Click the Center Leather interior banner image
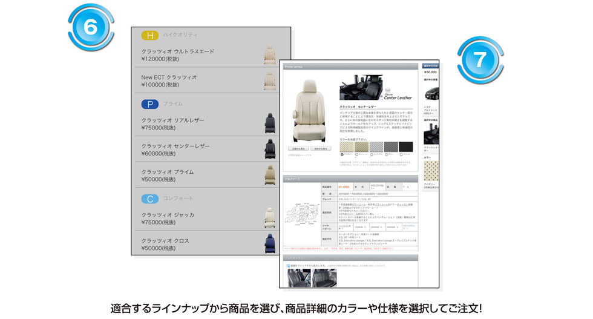The width and height of the screenshot is (593, 319). (x=361, y=87)
